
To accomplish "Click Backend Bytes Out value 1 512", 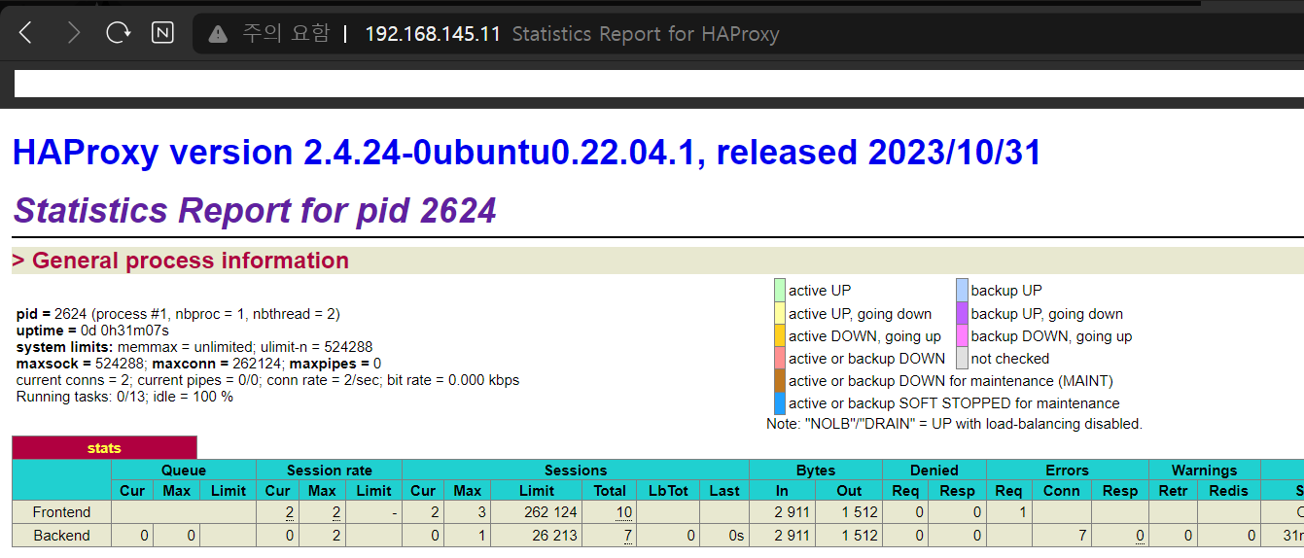I will [858, 536].
